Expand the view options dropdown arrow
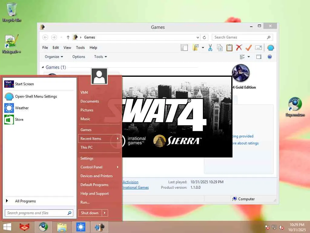This screenshot has height=233, width=310. 249,57
